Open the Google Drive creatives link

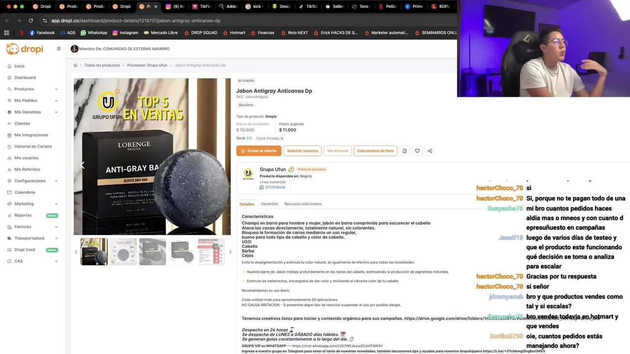[502, 319]
